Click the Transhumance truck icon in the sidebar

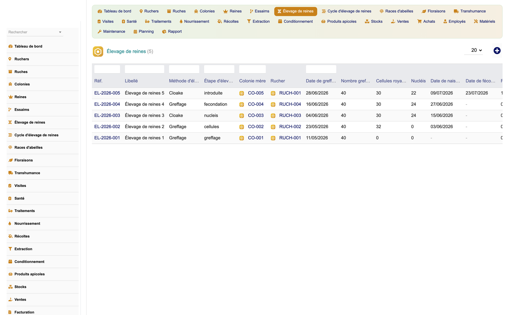11,173
